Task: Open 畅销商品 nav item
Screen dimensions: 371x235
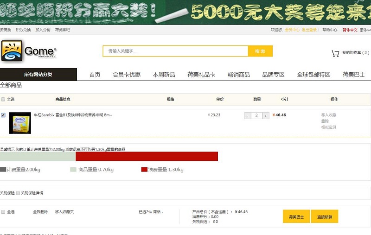Action: (x=239, y=75)
